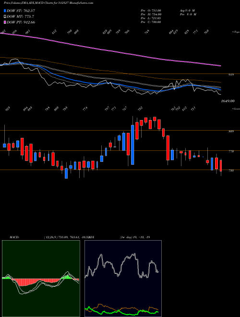
Task: Select the 'DOW PT: 912.66' legend text
Action: click(x=21, y=22)
